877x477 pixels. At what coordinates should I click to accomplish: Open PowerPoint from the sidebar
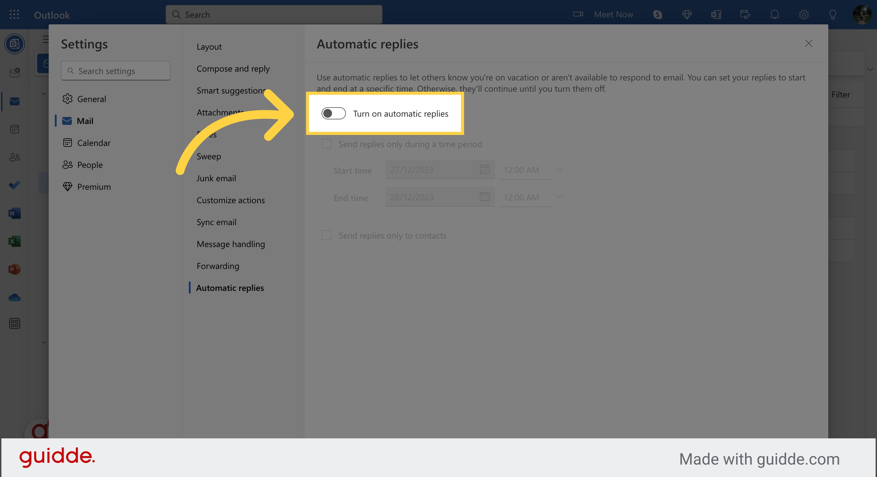tap(14, 269)
